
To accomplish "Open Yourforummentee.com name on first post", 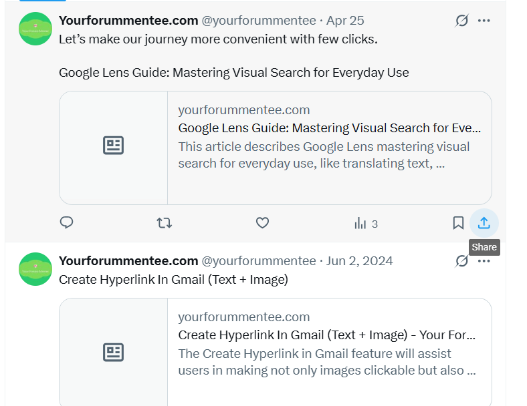I will (x=128, y=21).
